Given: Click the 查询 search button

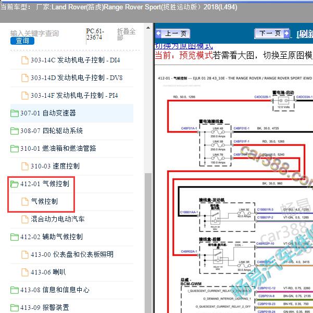Looking at the screenshot, I should (22, 41).
